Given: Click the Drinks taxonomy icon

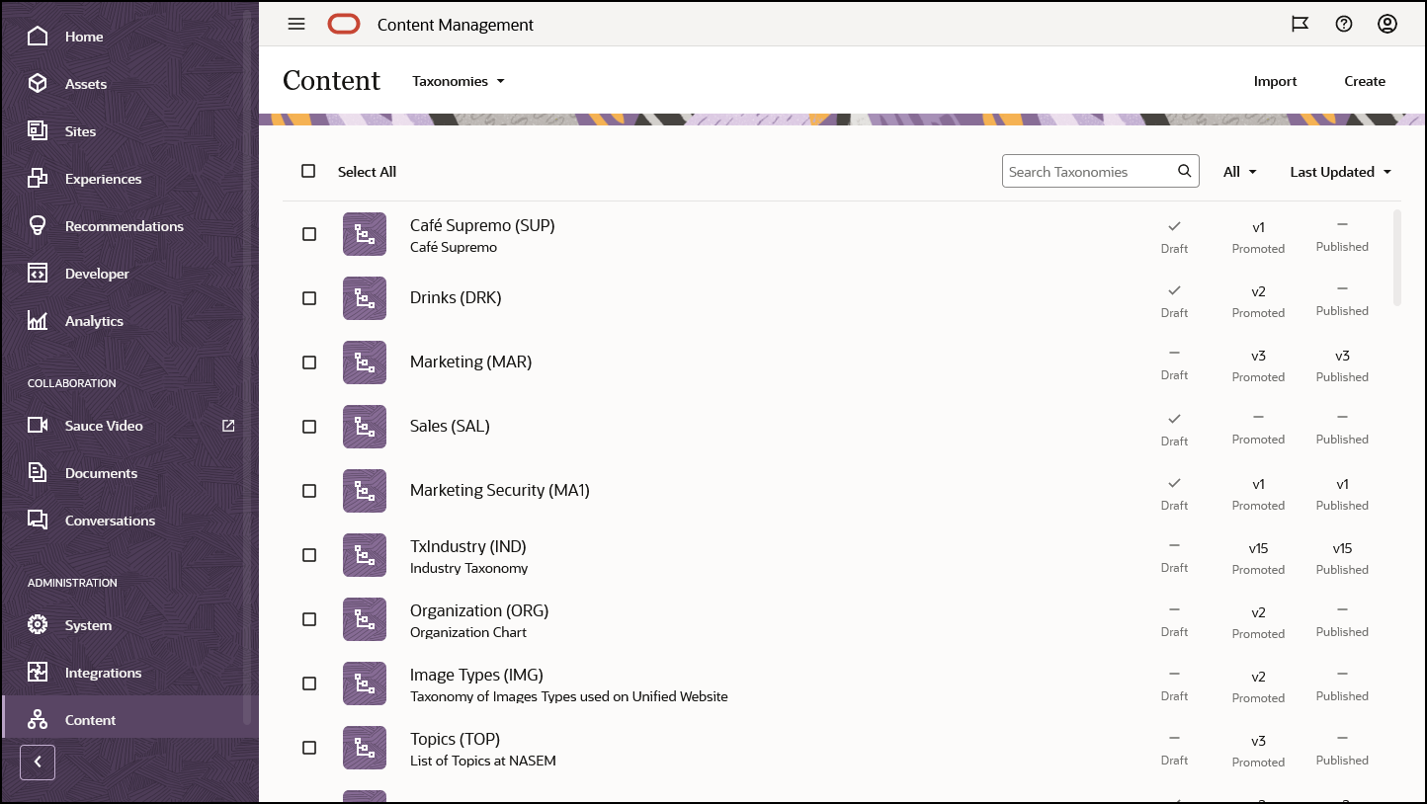Looking at the screenshot, I should [x=365, y=298].
